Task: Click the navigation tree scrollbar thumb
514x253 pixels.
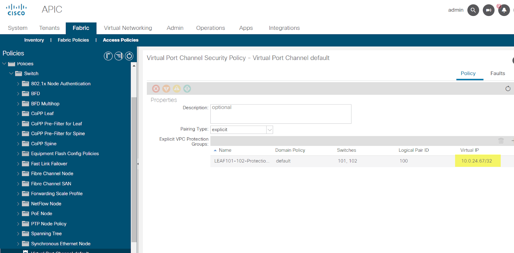Action: [134, 170]
